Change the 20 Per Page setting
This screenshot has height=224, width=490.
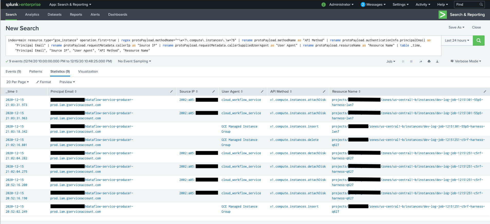(x=17, y=82)
